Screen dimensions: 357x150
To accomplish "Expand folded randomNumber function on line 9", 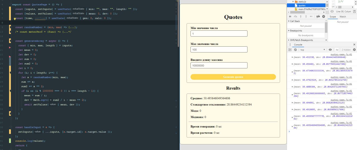I will tap(10, 27).
